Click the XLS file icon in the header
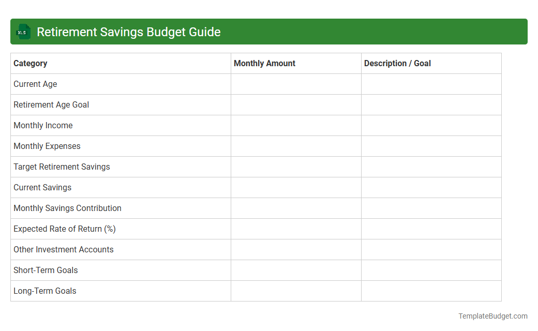Image resolution: width=538 pixels, height=331 pixels. pos(23,32)
